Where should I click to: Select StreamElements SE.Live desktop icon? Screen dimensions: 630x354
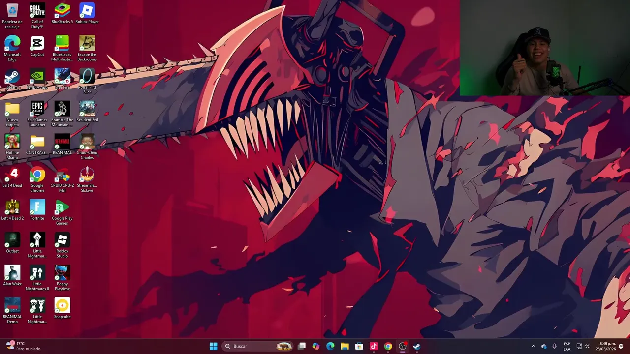(87, 179)
